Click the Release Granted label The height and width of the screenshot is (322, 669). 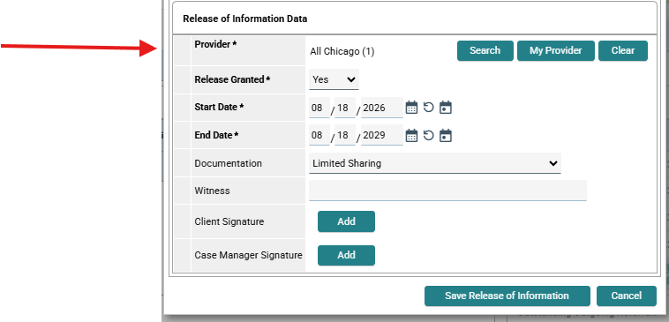coord(232,79)
